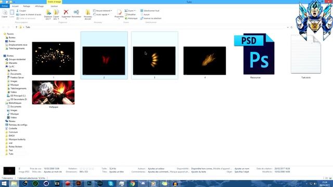Click Aucun to deselect everything
333x187 pixels.
[x=145, y=15]
